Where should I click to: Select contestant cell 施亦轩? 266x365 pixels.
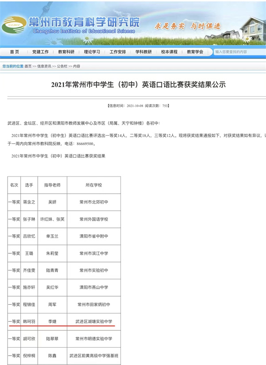pyautogui.click(x=29, y=287)
